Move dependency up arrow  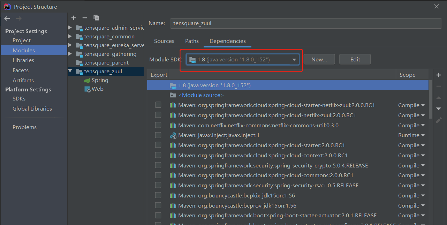click(x=439, y=98)
